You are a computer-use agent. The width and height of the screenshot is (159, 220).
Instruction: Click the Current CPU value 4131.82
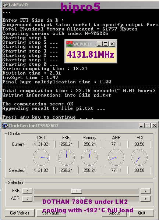click(x=40, y=144)
